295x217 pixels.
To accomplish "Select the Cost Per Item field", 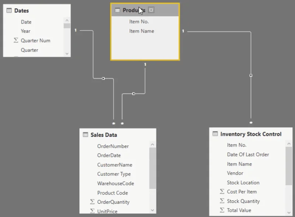I will [242, 192].
